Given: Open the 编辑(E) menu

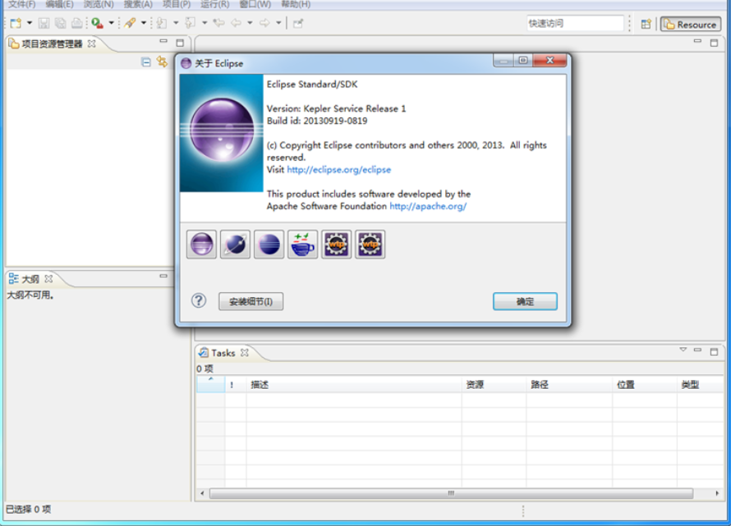Looking at the screenshot, I should (60, 5).
